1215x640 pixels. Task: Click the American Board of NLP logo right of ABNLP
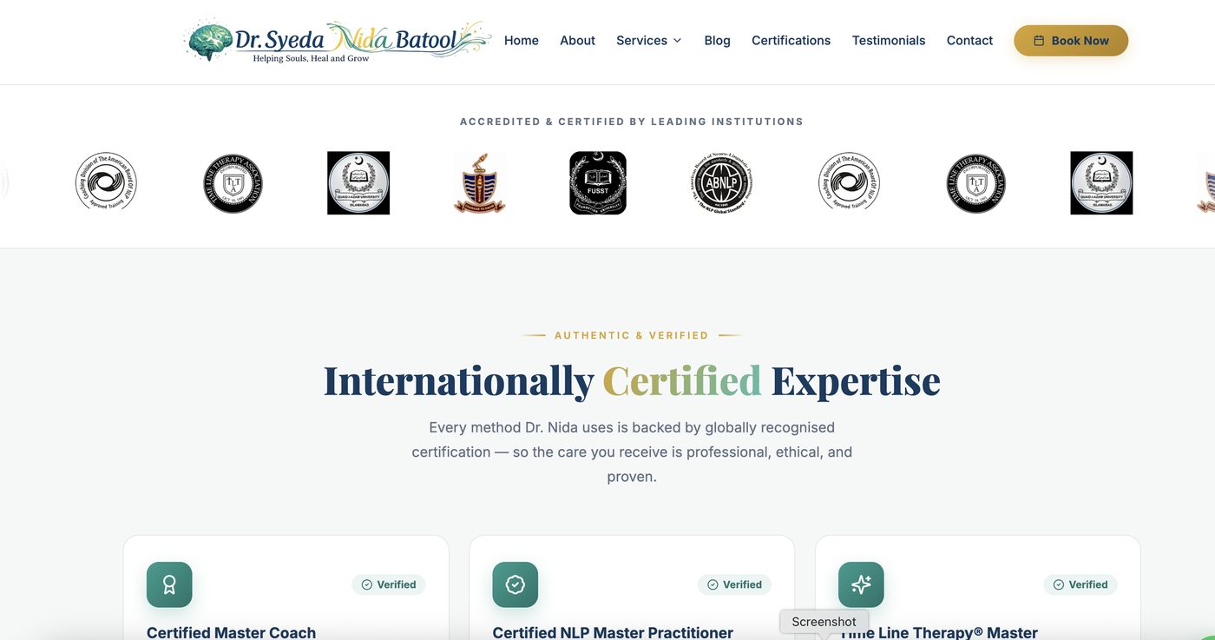point(850,182)
